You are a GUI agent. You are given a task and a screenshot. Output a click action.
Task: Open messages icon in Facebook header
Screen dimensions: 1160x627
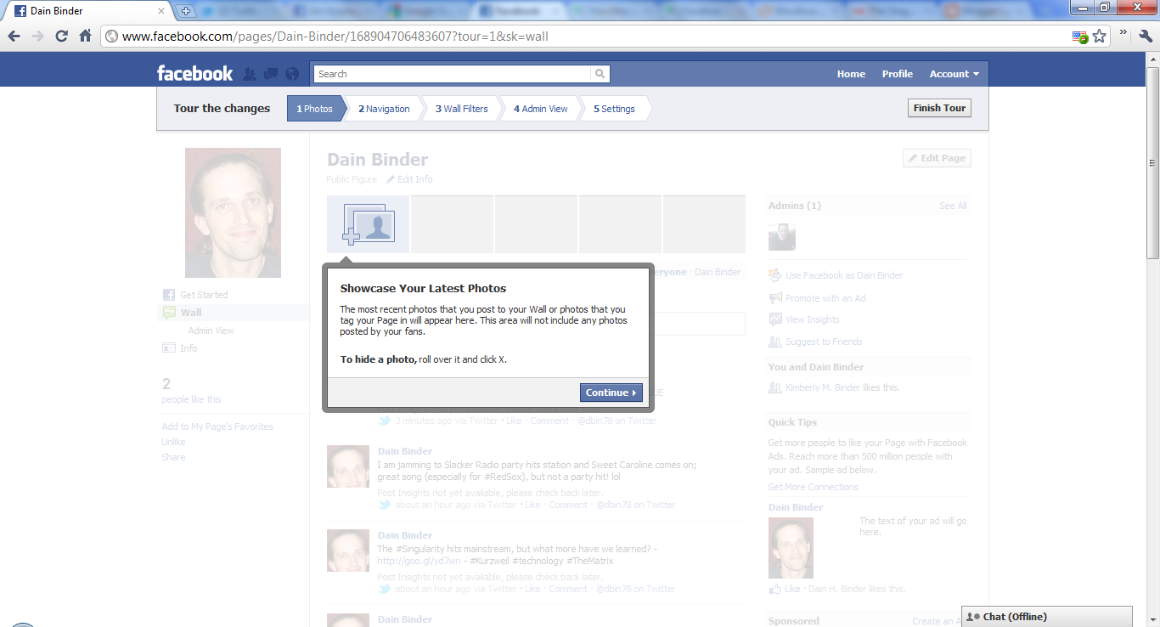pos(271,74)
